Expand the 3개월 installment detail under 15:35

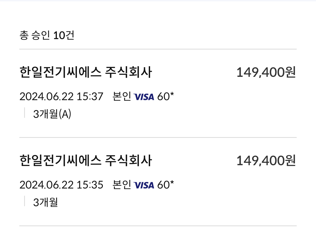(x=46, y=202)
